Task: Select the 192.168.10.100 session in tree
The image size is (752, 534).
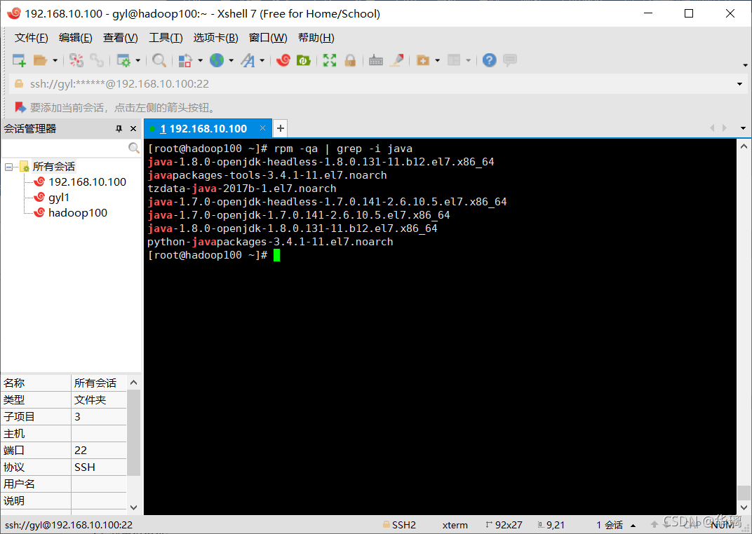Action: click(x=87, y=182)
